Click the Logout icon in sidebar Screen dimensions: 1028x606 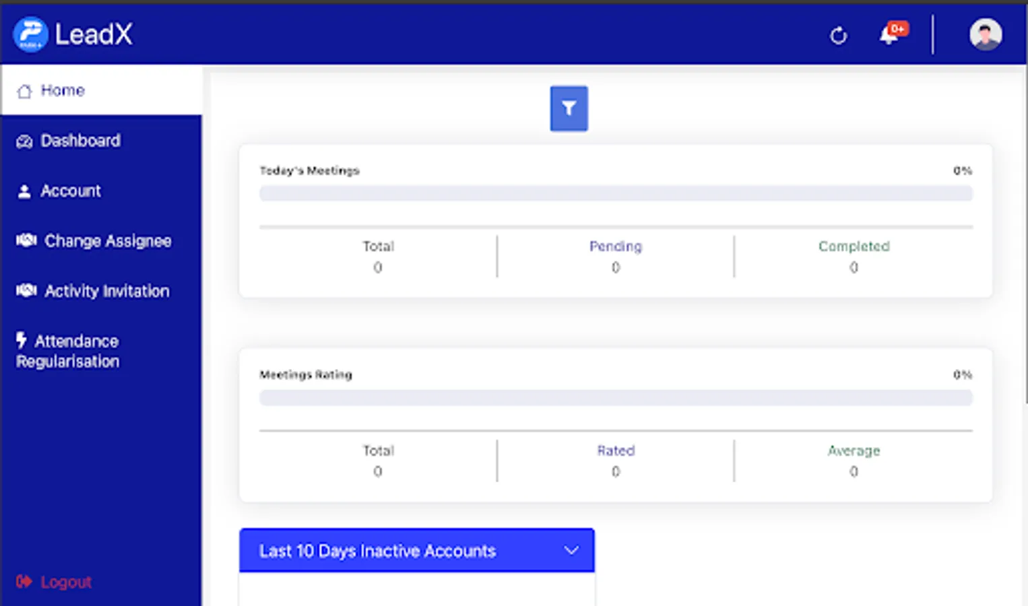(24, 582)
